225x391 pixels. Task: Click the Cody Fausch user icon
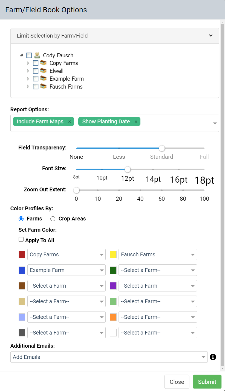click(37, 55)
